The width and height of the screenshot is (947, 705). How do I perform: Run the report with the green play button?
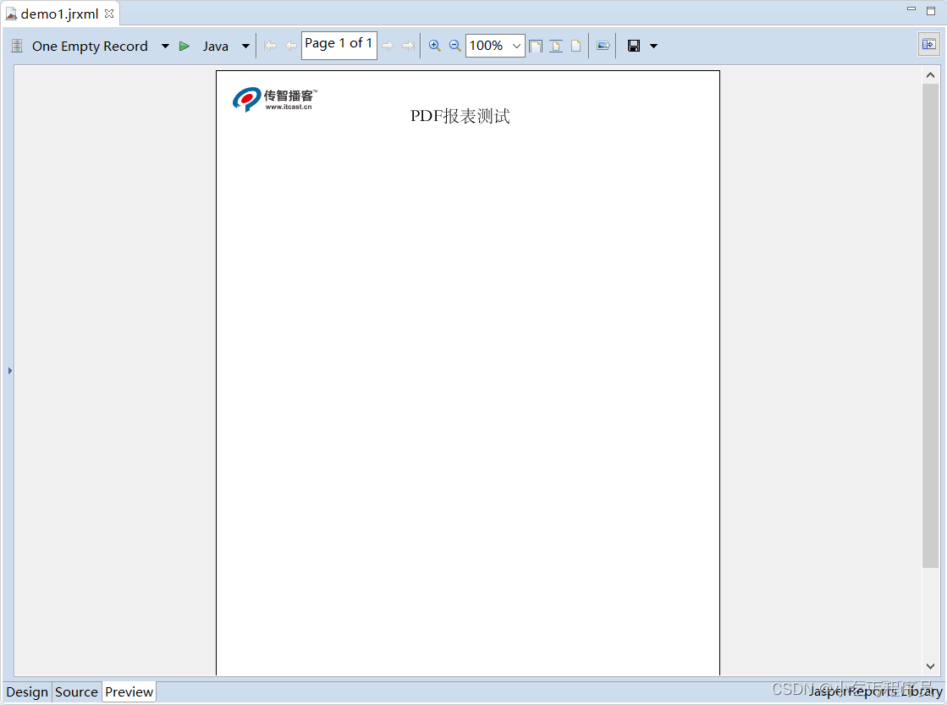(184, 46)
